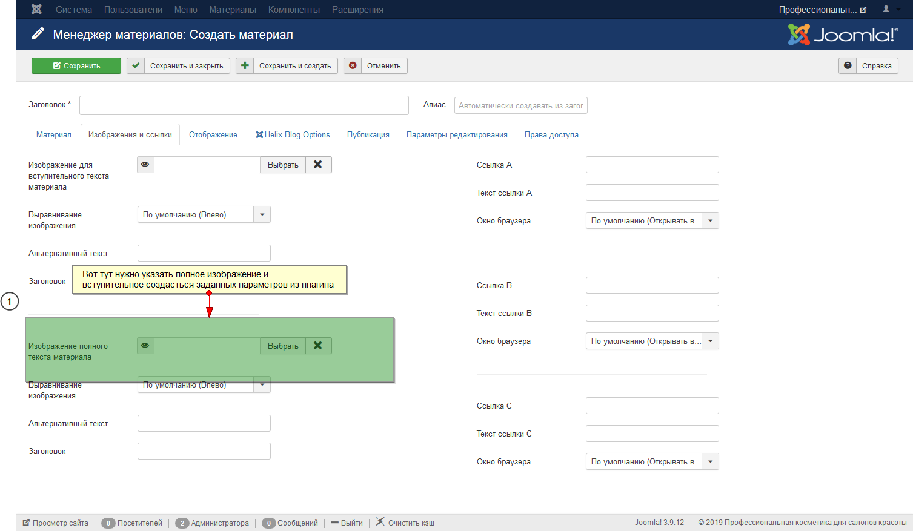Open Окно браузера dropdown for link A
Screen dimensions: 913x531
652,221
